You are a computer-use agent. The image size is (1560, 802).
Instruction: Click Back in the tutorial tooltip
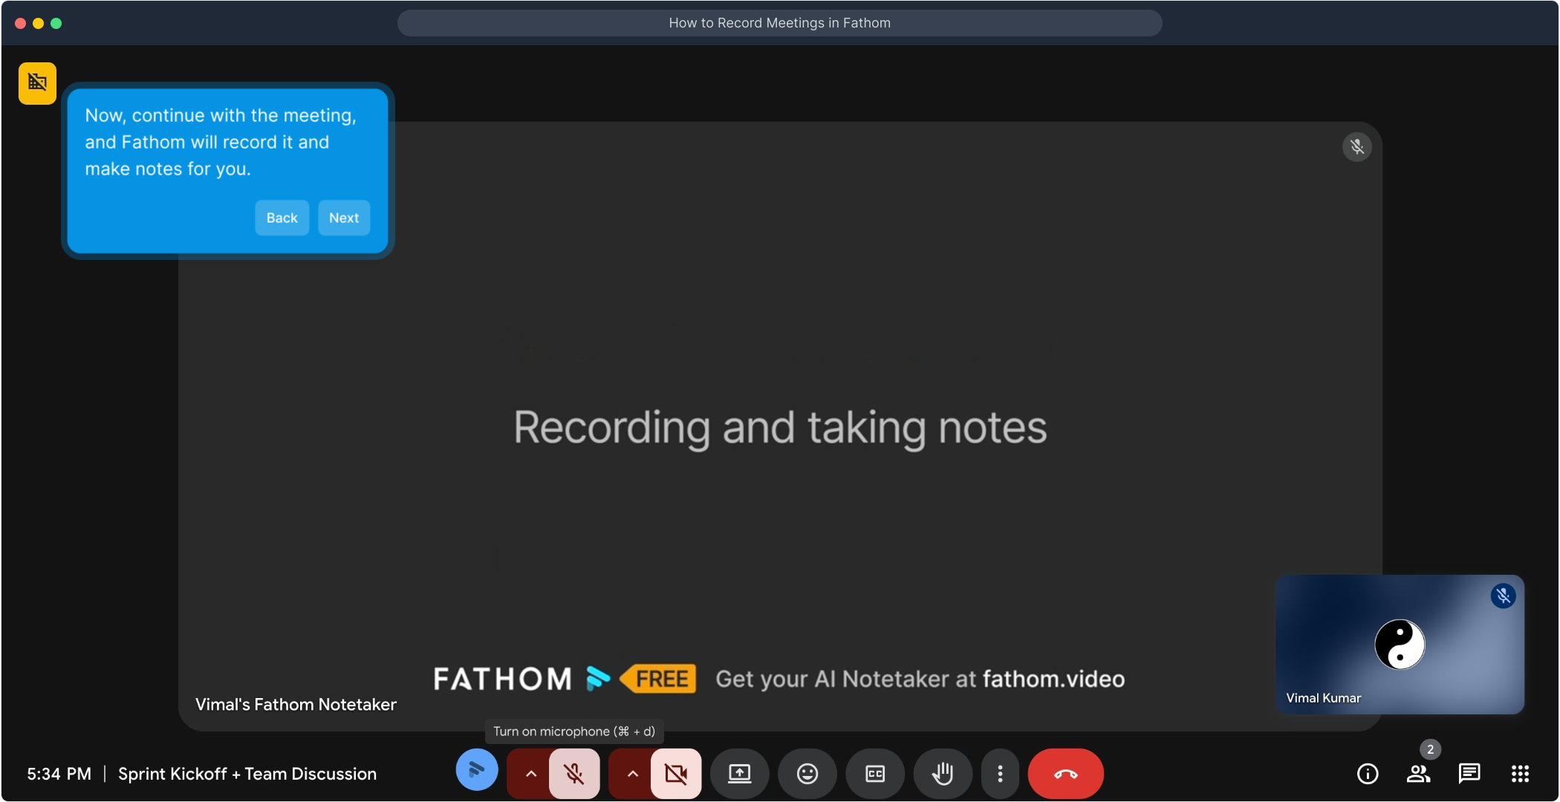(x=282, y=218)
